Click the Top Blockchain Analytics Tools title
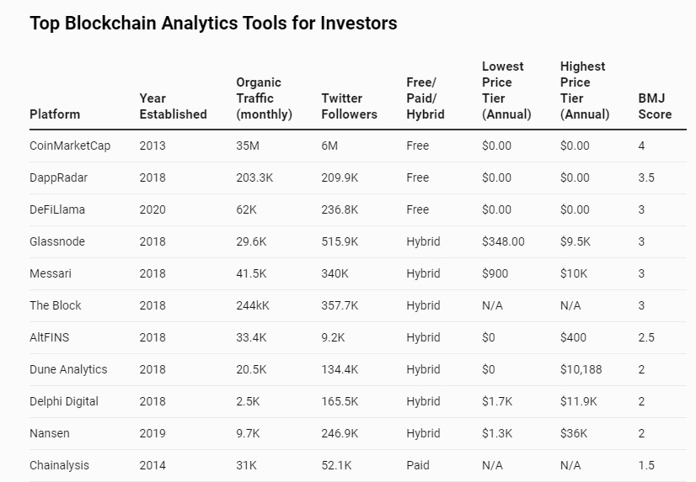 tap(213, 24)
